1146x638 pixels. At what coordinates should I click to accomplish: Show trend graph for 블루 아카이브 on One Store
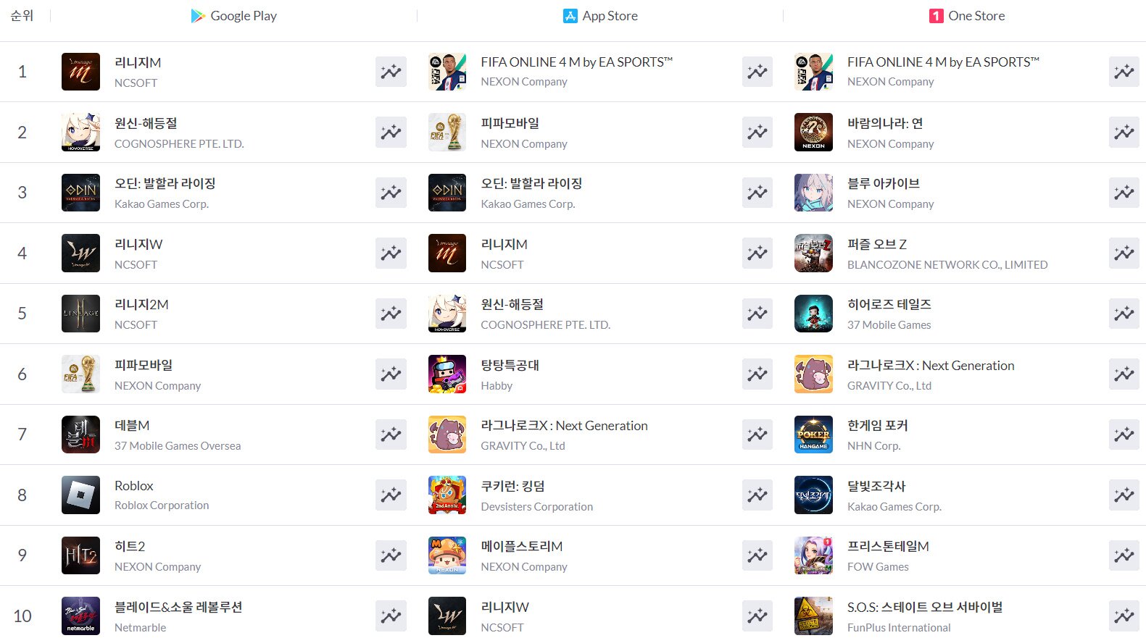pyautogui.click(x=1124, y=193)
